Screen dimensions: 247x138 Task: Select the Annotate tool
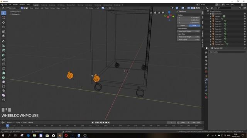(x=3, y=41)
